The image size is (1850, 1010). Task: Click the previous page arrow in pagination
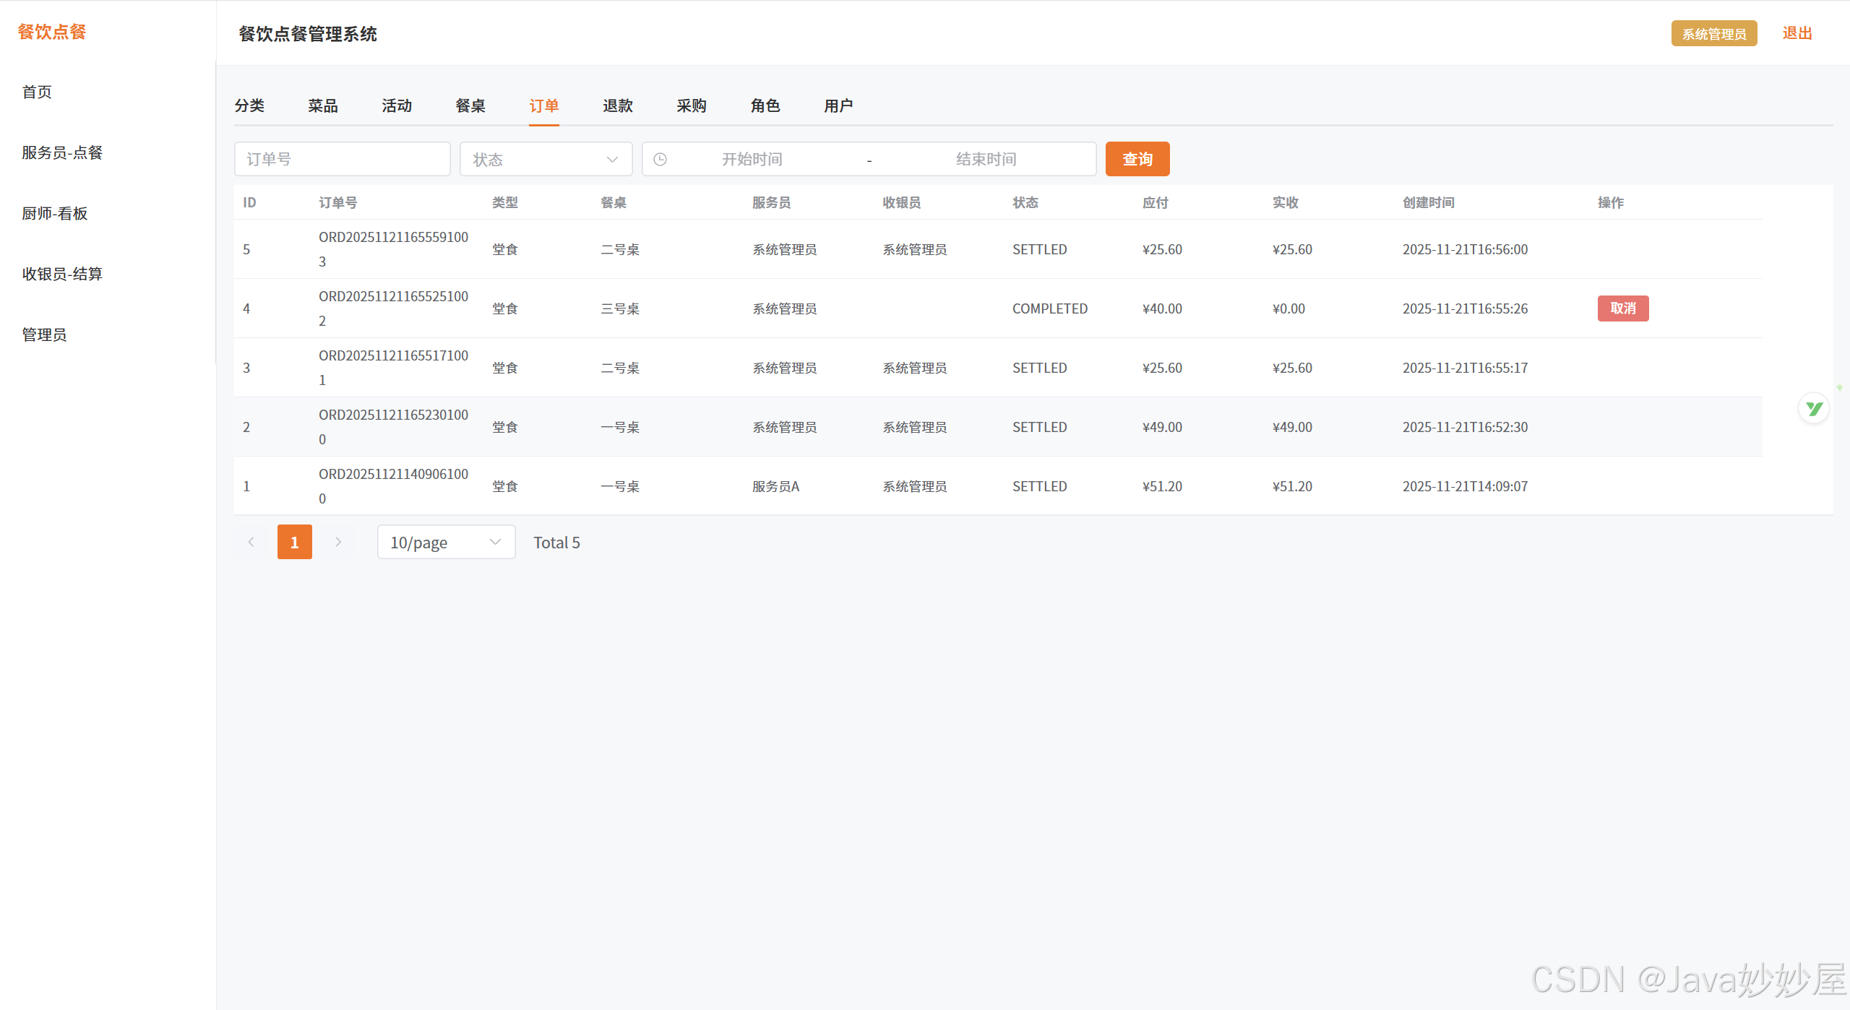(251, 542)
